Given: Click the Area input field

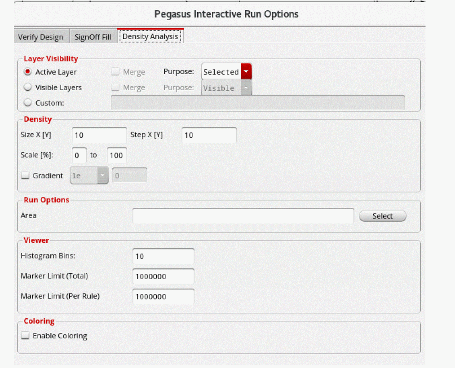Looking at the screenshot, I should (x=243, y=216).
